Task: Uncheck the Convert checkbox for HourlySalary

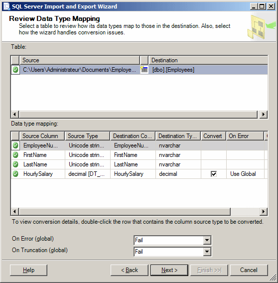Action: [x=214, y=174]
